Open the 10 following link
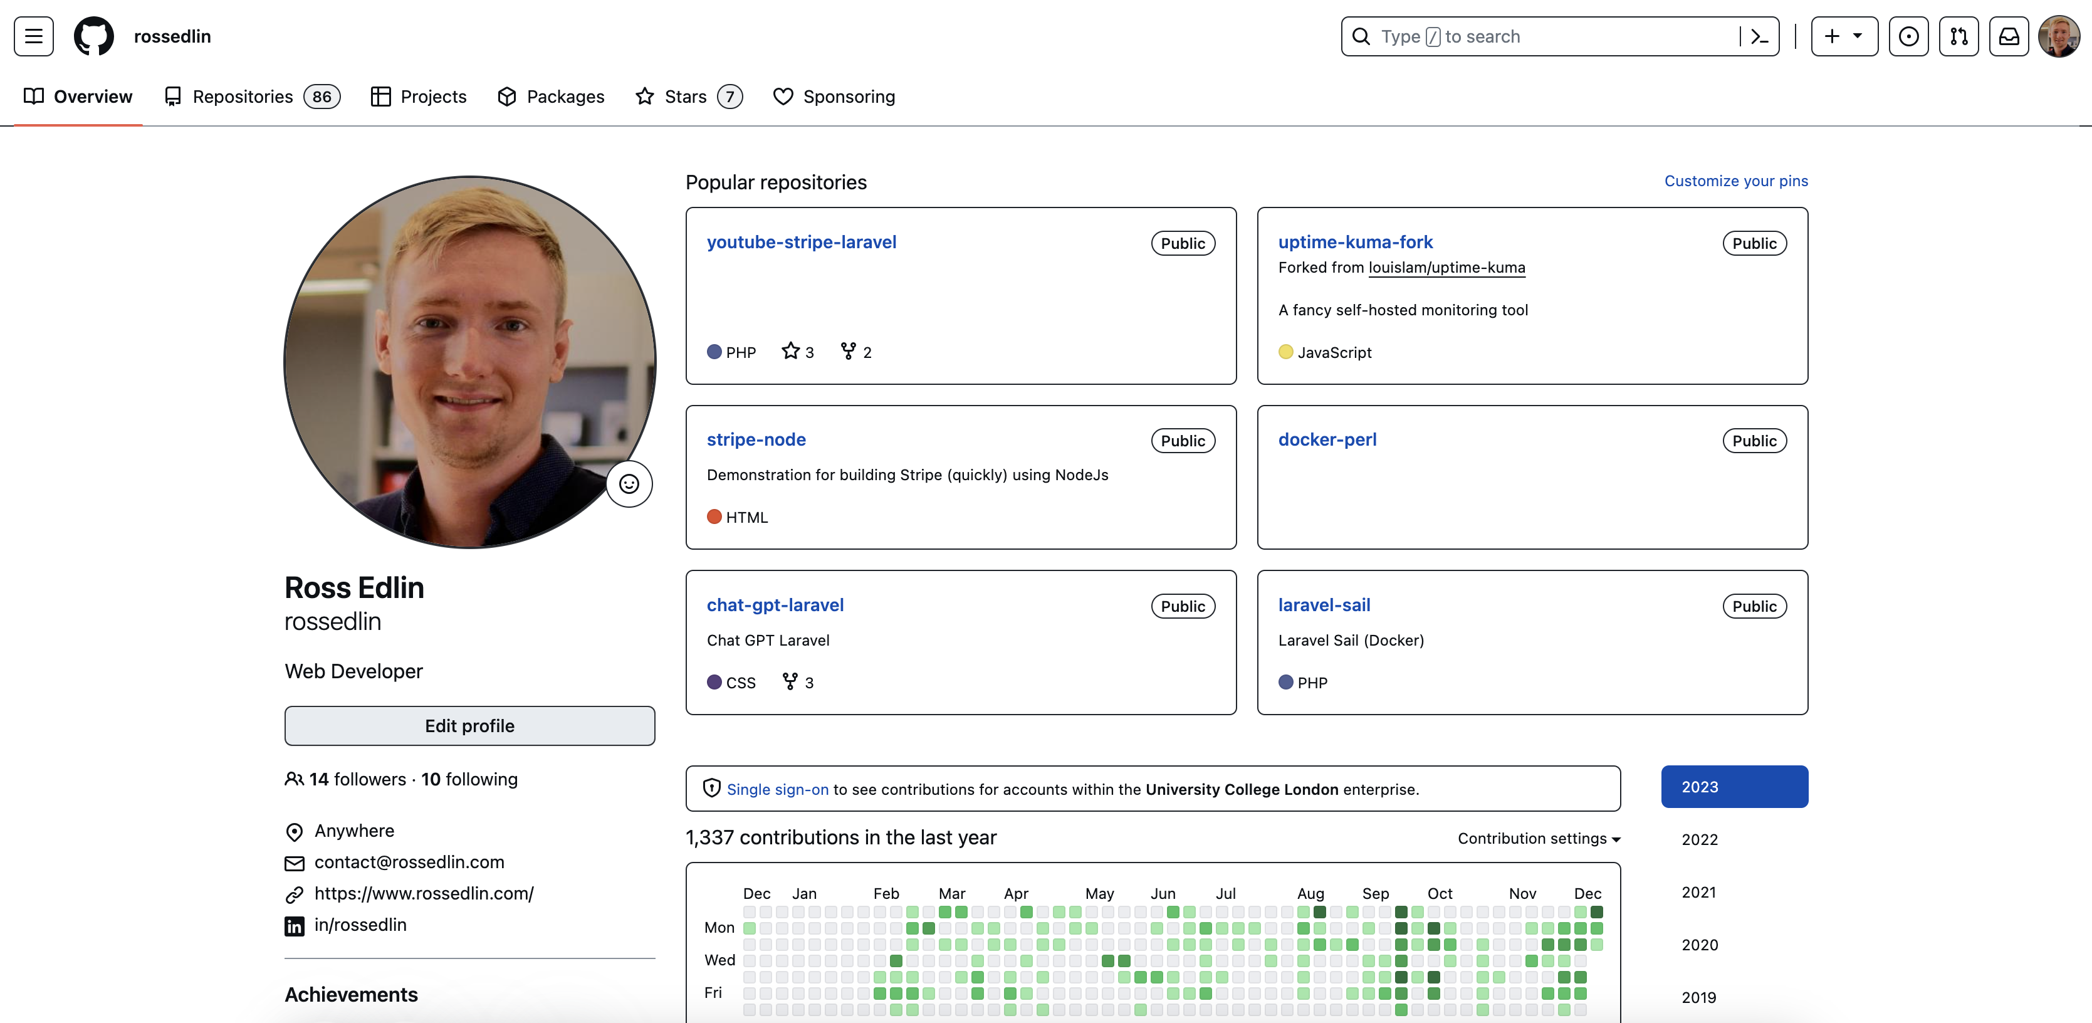Image resolution: width=2092 pixels, height=1023 pixels. pos(469,779)
